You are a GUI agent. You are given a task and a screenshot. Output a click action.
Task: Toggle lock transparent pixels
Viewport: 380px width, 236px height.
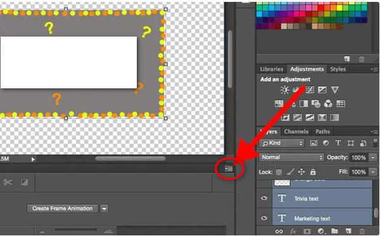tap(279, 172)
